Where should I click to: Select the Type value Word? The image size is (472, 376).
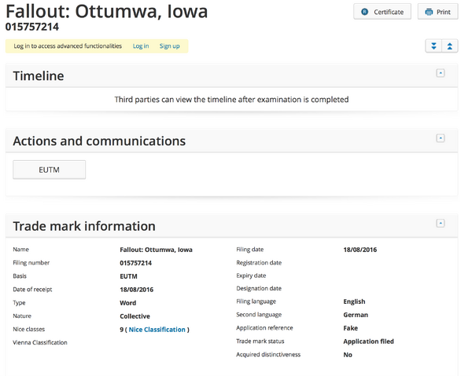tap(128, 303)
